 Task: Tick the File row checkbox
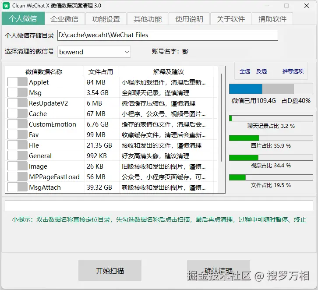[17, 145]
